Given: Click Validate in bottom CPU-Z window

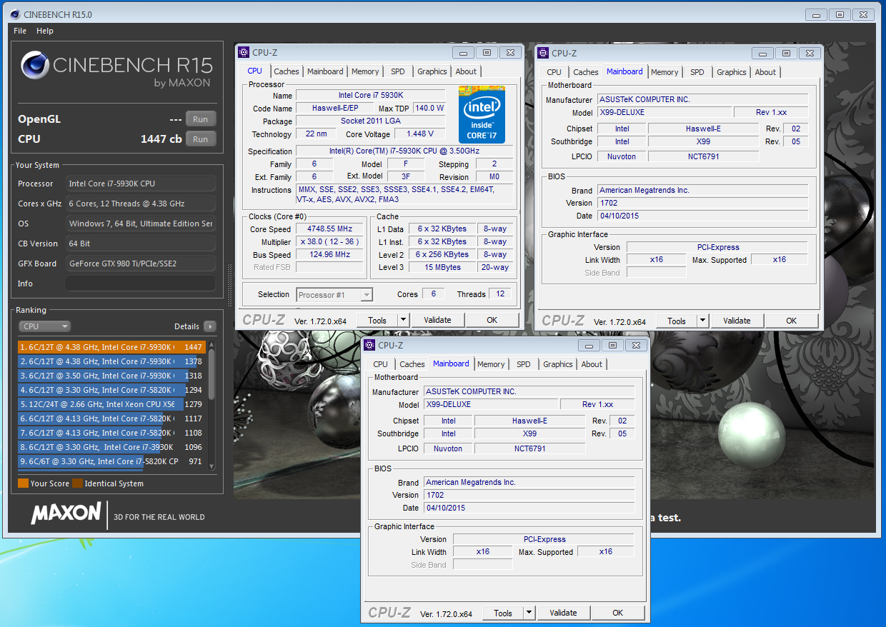Looking at the screenshot, I should point(563,613).
